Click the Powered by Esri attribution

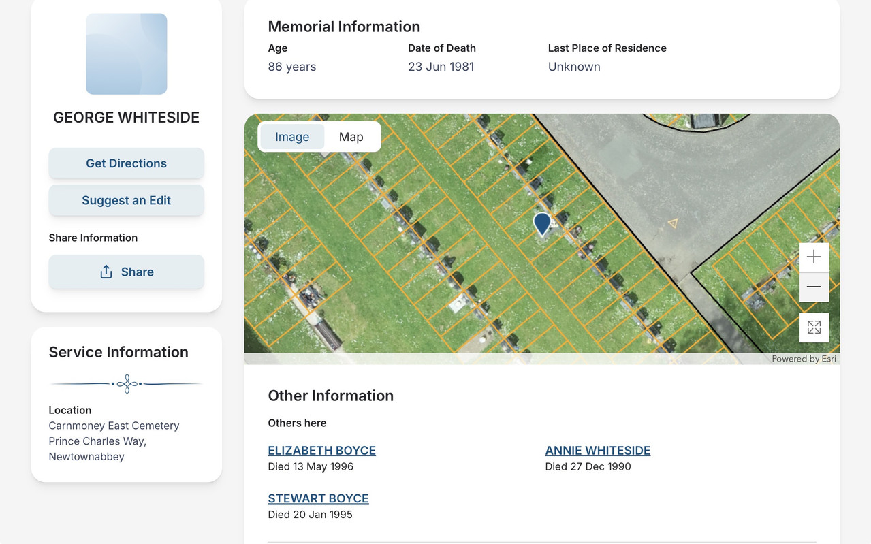click(x=804, y=359)
